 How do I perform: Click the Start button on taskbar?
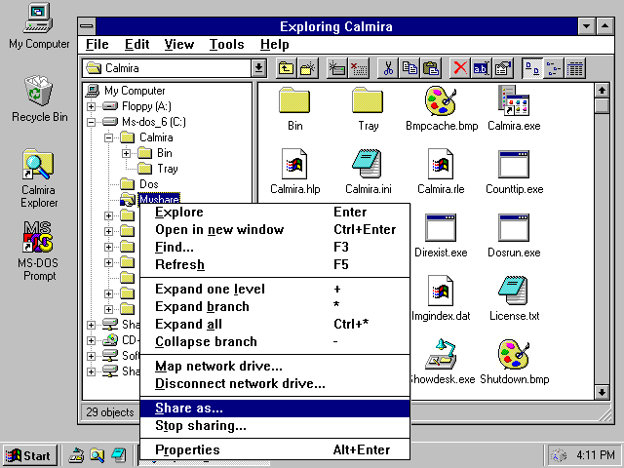[30, 455]
